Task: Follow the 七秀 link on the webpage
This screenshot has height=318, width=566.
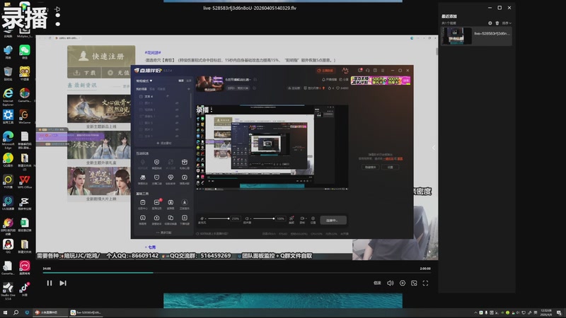Action: [x=151, y=247]
